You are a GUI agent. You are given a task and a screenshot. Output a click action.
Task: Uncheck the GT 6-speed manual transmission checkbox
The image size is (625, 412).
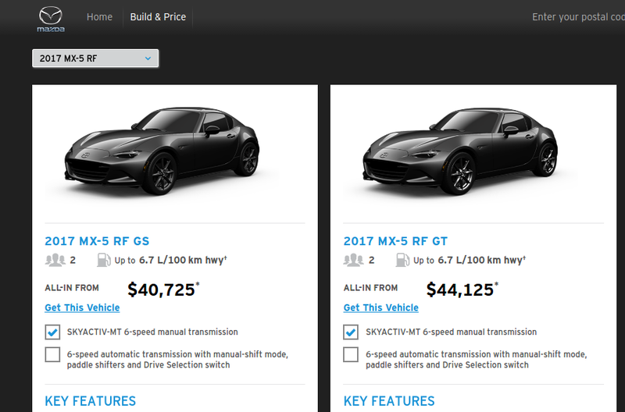(351, 332)
